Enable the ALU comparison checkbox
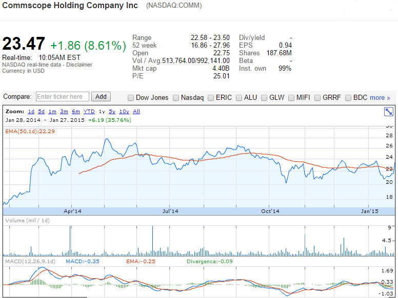 coord(239,98)
